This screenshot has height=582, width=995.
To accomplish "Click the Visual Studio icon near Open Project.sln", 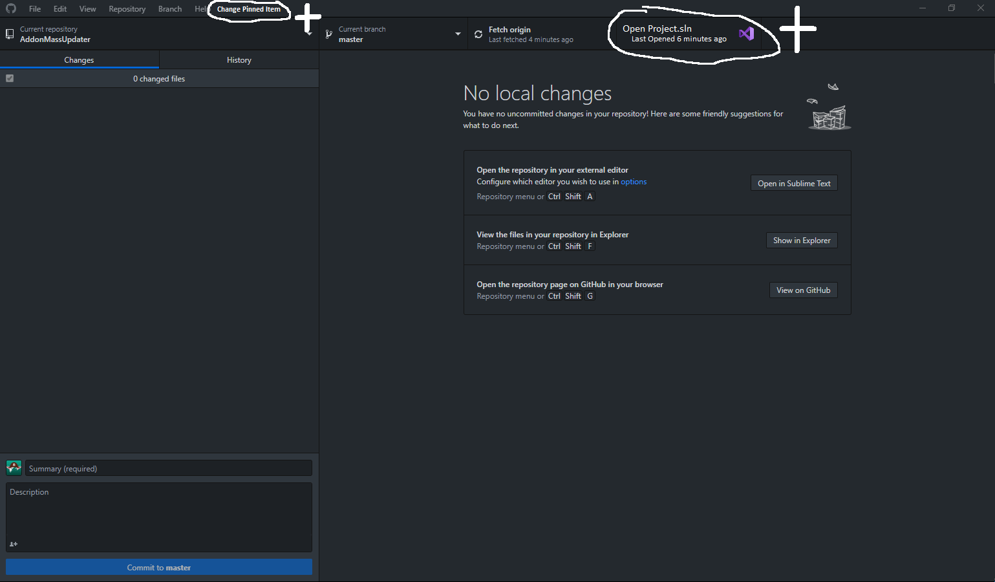I will pyautogui.click(x=746, y=33).
